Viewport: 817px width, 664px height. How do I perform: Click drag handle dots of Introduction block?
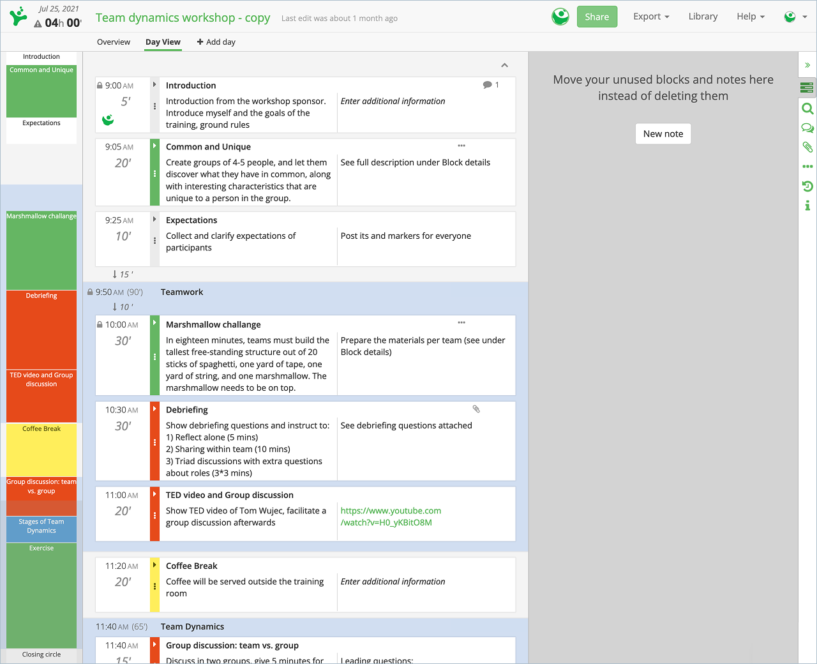[154, 106]
